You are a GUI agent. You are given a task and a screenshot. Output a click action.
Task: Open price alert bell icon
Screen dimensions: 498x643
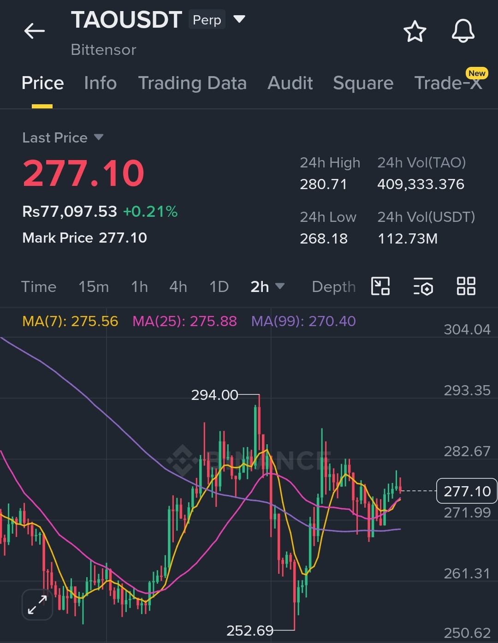point(463,31)
